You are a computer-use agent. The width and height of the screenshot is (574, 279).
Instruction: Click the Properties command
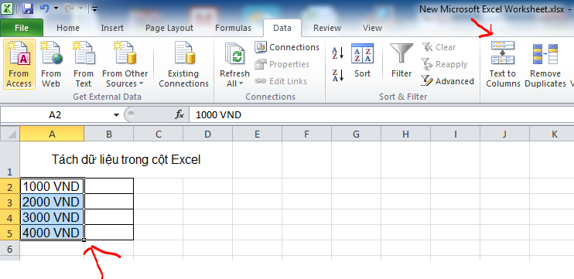tap(282, 64)
